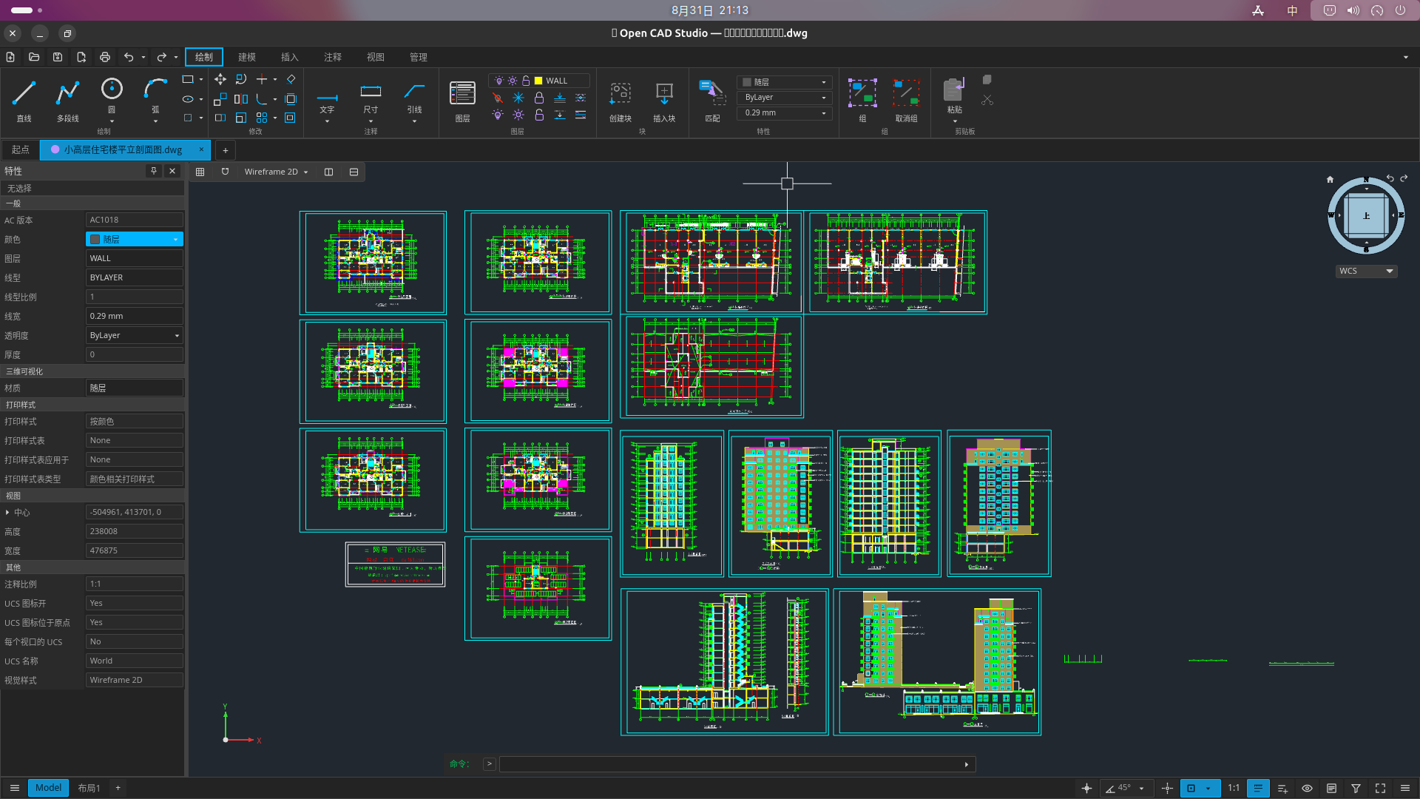Open the 颜色 随层 color dropdown in properties
Screen dimensions: 1420x799
pyautogui.click(x=135, y=239)
